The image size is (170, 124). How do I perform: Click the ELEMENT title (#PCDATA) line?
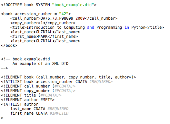(x=31, y=95)
